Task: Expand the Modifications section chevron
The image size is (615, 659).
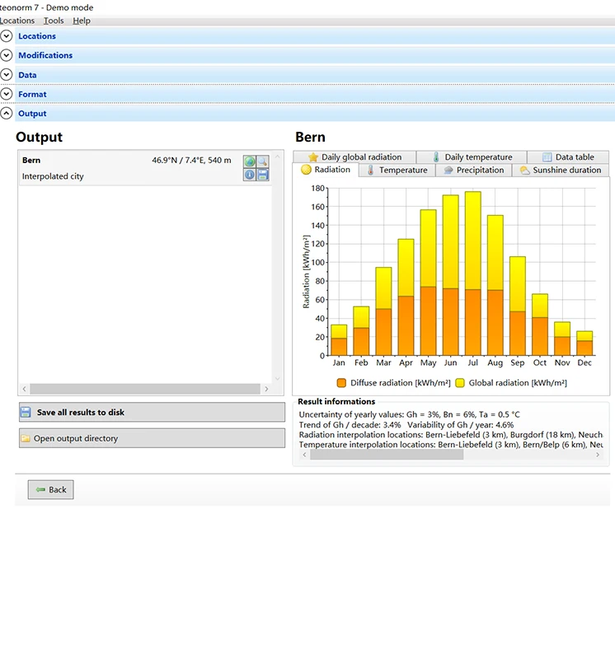Action: 7,55
